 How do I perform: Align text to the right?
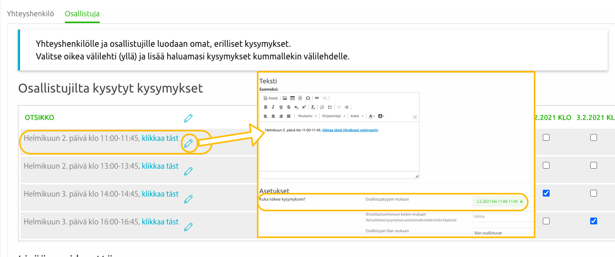coord(281,116)
